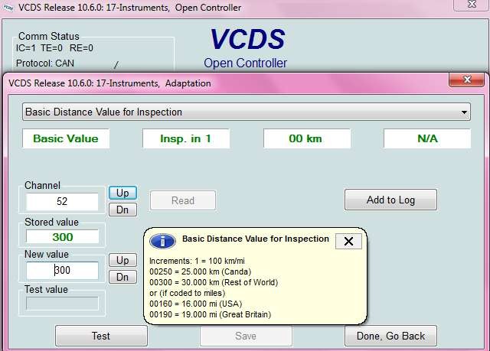Raise the New value using its Up button
490x351 pixels.
pos(122,260)
